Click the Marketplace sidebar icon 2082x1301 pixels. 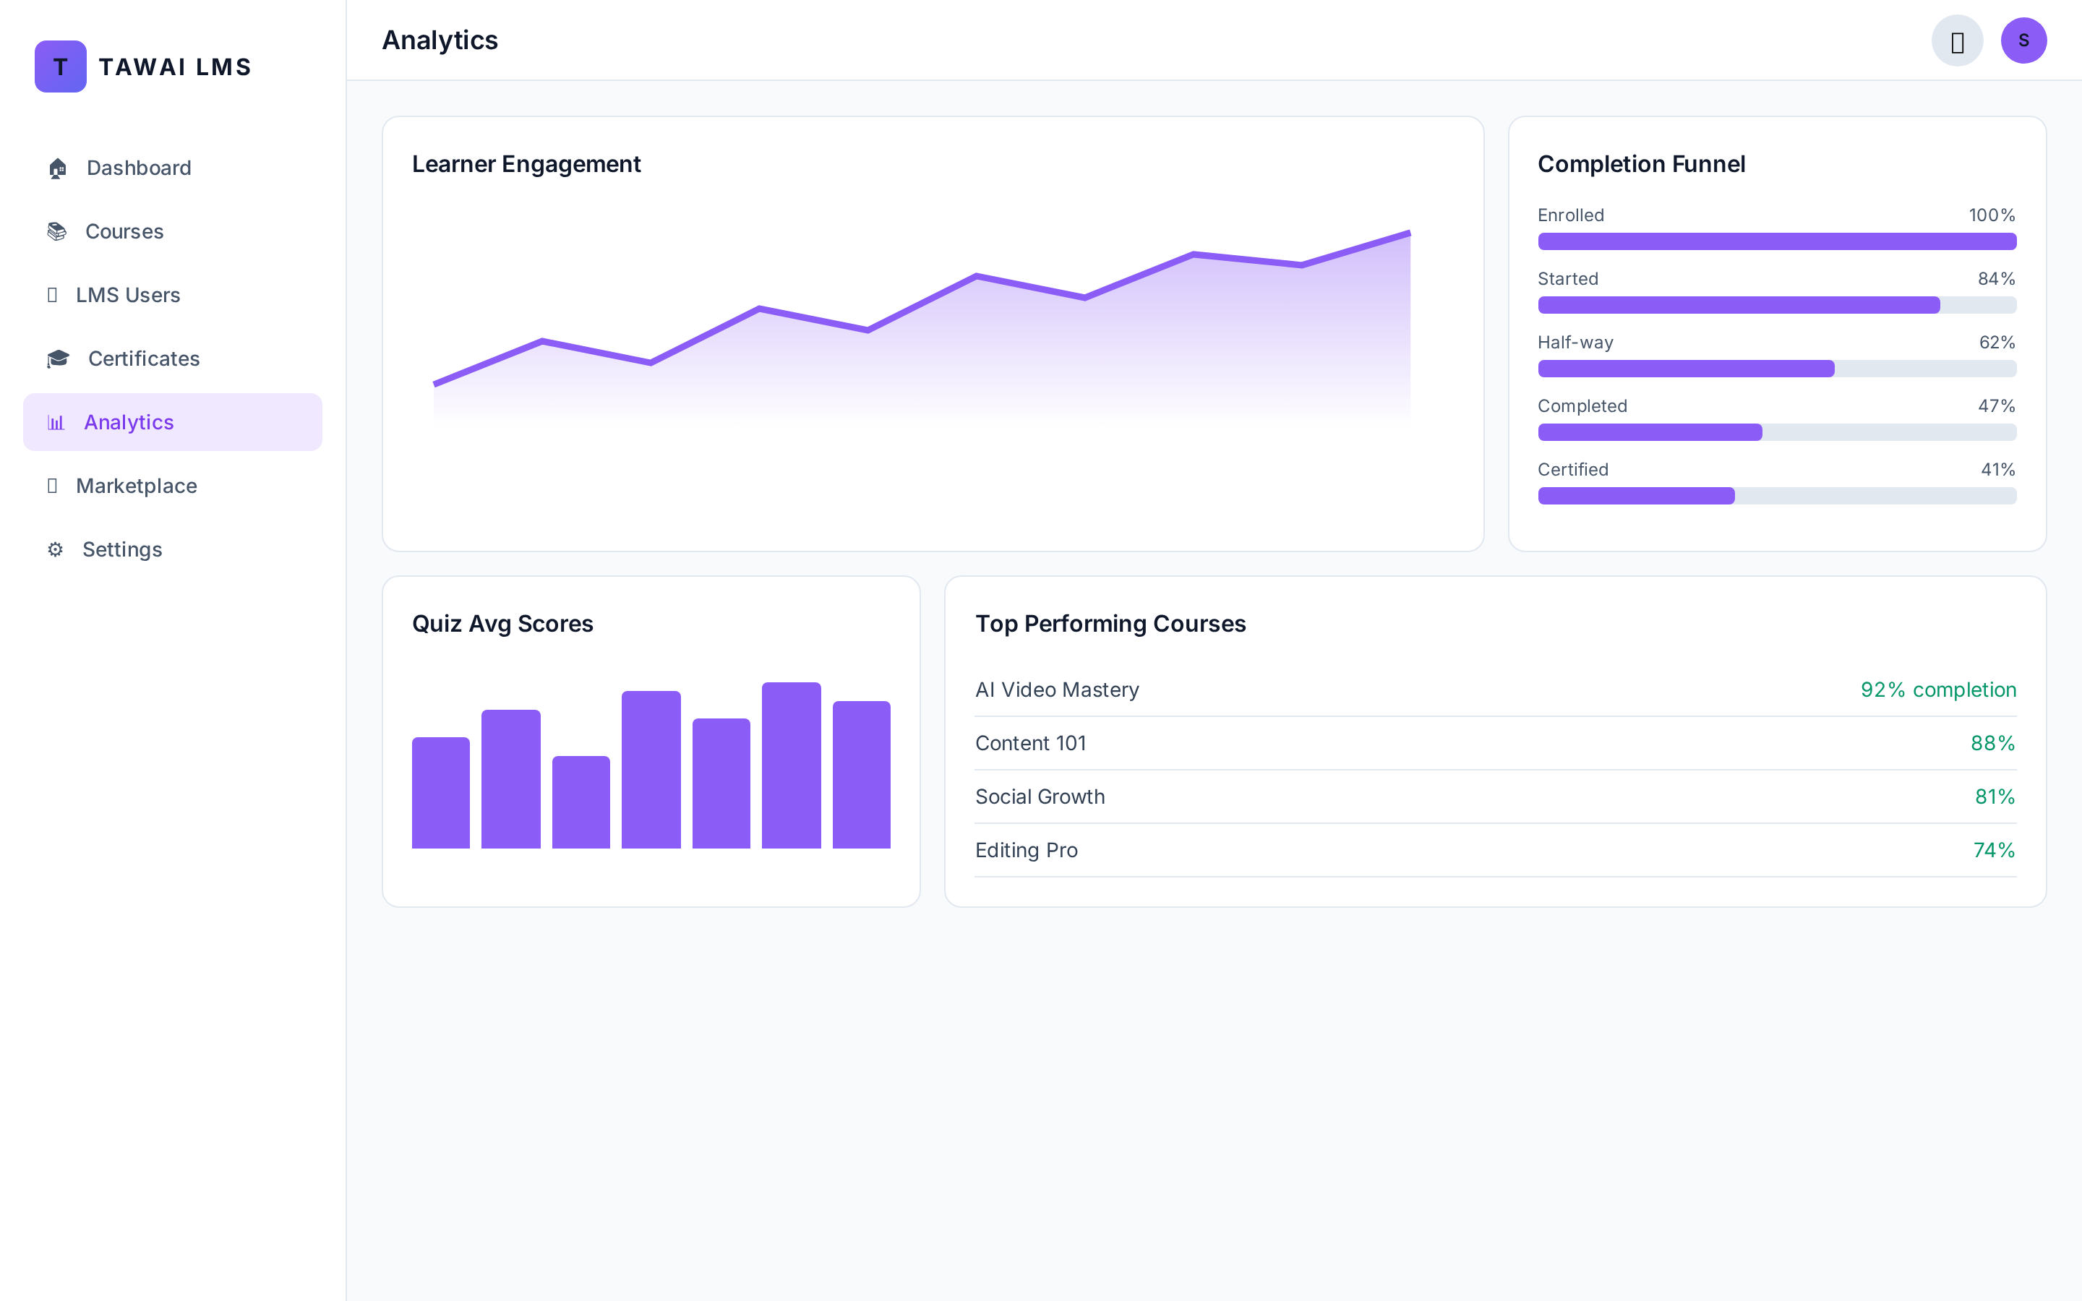coord(53,486)
